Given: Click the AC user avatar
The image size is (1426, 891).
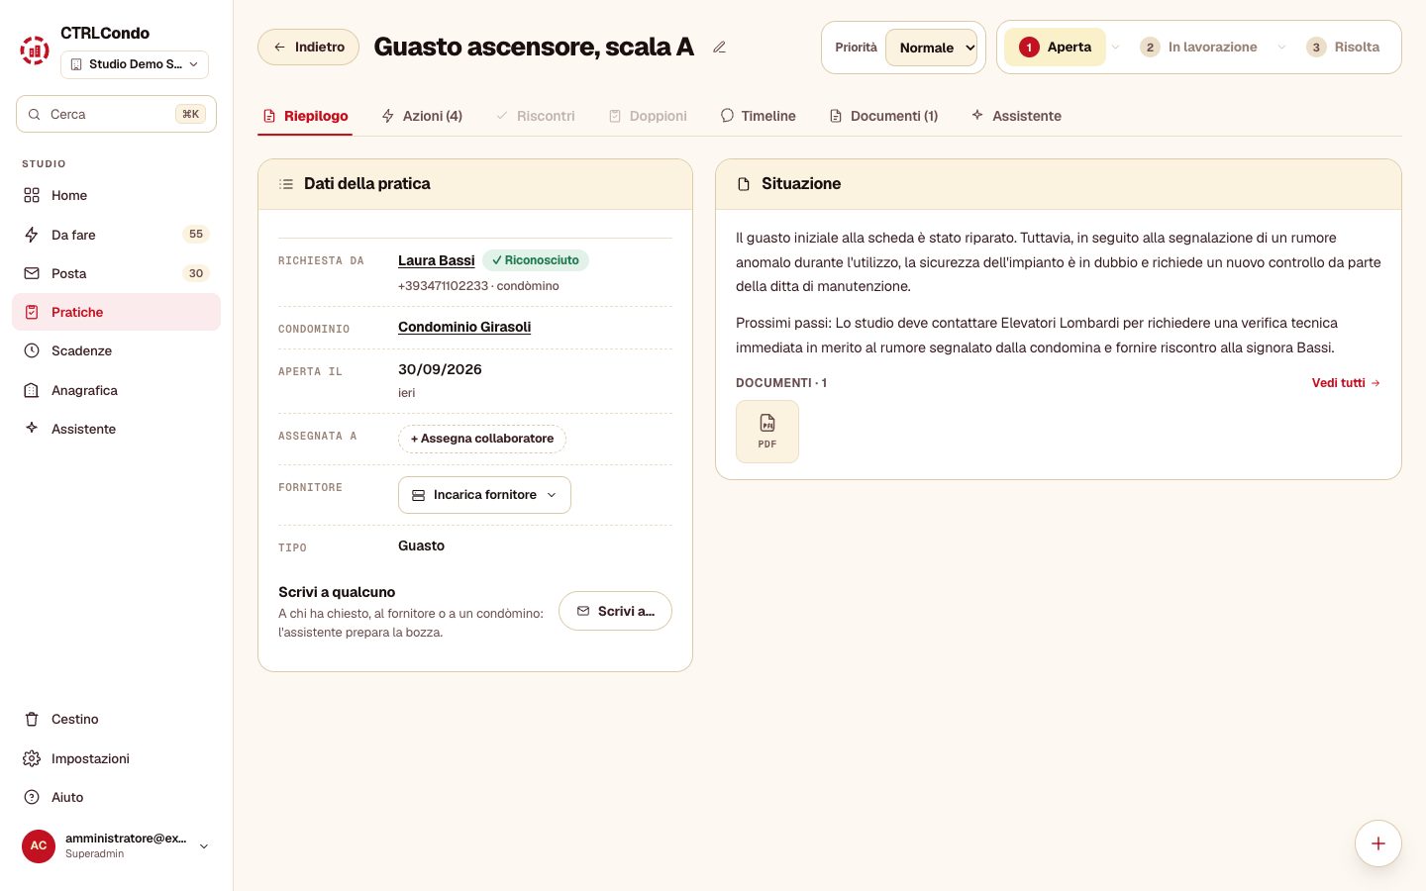Looking at the screenshot, I should coord(39,845).
